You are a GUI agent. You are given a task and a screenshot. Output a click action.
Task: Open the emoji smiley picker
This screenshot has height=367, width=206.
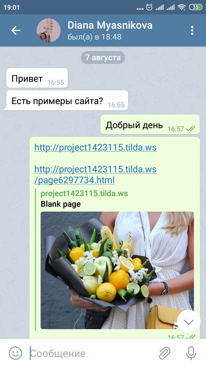15,353
